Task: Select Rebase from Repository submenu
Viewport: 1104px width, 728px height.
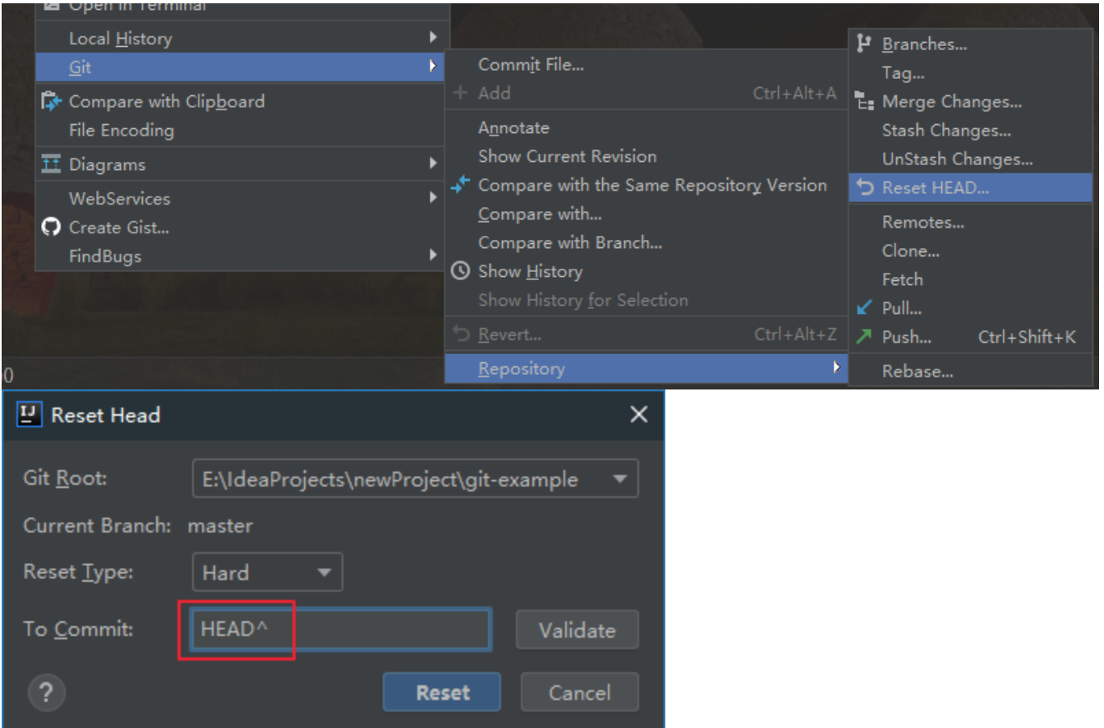Action: (918, 371)
